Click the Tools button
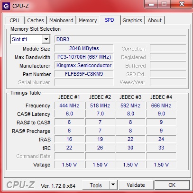 [96, 185]
